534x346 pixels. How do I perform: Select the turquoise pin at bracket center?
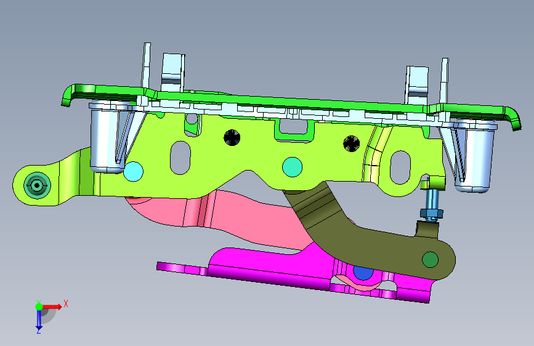(292, 167)
